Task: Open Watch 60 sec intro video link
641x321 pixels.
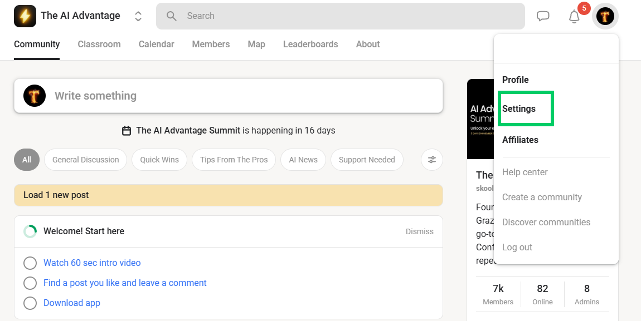Action: [92, 263]
